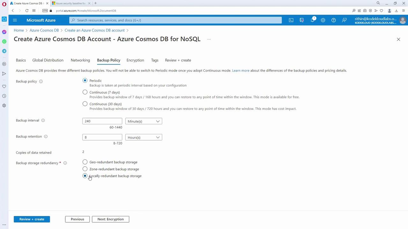Close the Create Cosmos DB blade

tap(398, 39)
